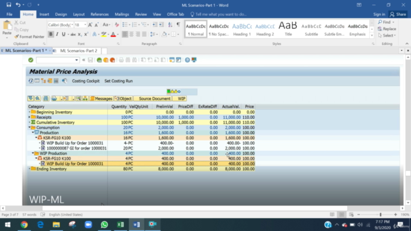Toggle Italic formatting in ribbon
This screenshot has height=231, width=411.
57,34
